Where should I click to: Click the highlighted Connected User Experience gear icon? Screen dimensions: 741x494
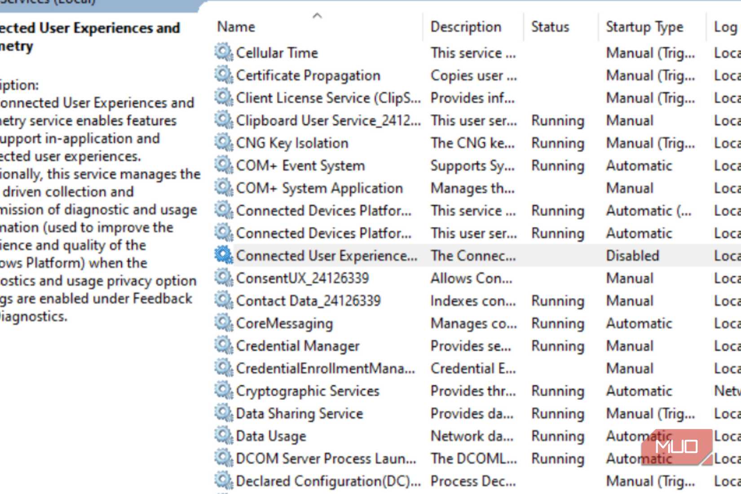coord(224,255)
